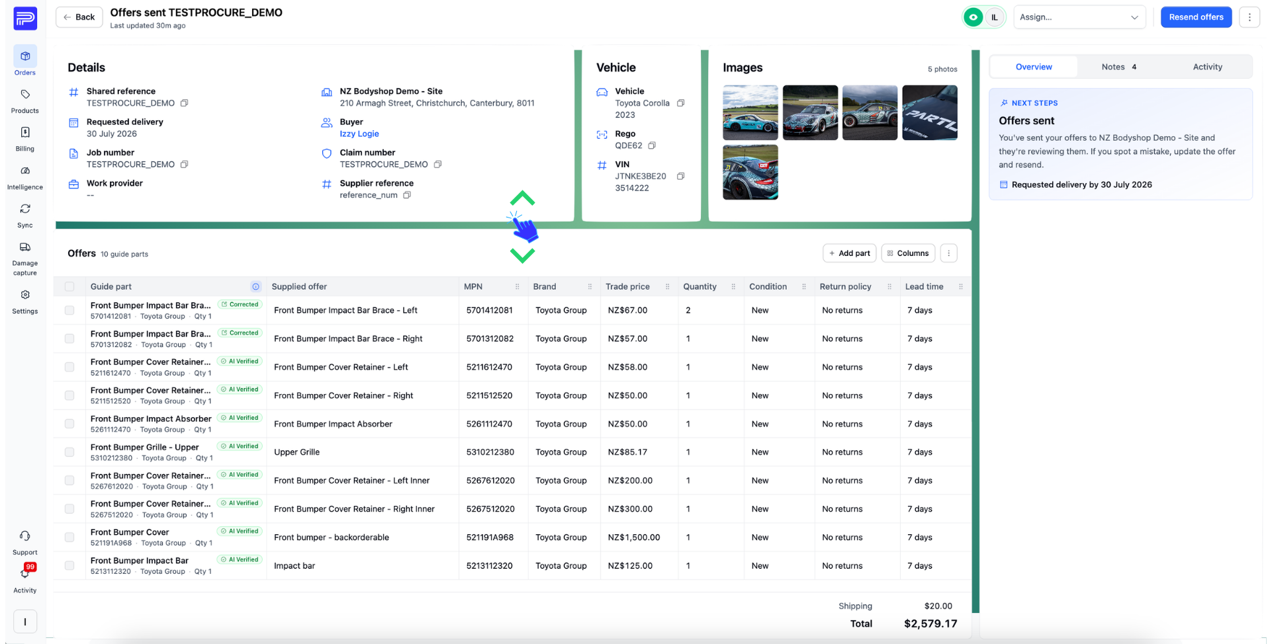This screenshot has width=1268, height=644.
Task: Open more options kebab beside Resend offers
Action: click(x=1249, y=17)
